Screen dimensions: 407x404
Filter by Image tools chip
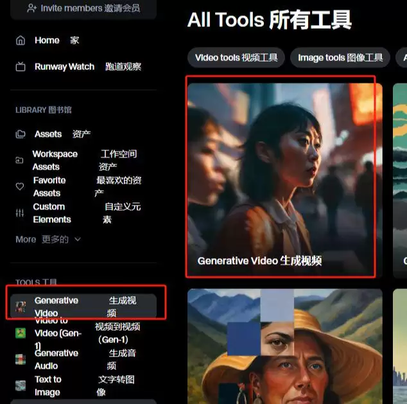(x=340, y=58)
